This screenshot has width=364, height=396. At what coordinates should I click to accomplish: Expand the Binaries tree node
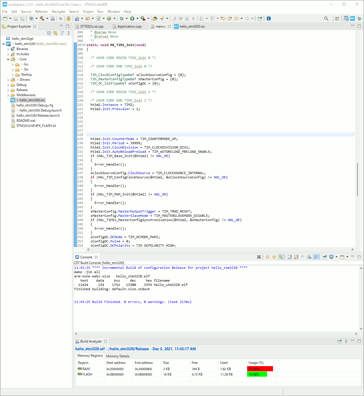pos(8,49)
